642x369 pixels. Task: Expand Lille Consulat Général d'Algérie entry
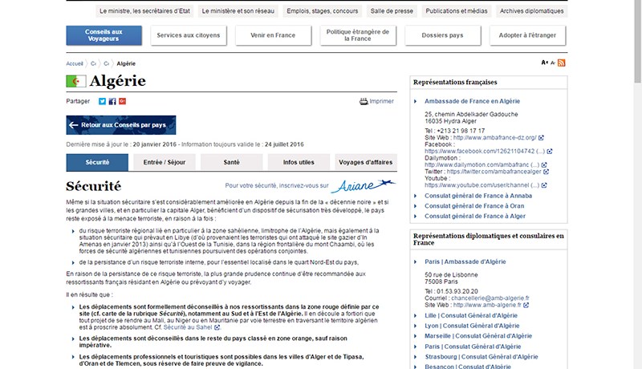(x=471, y=315)
